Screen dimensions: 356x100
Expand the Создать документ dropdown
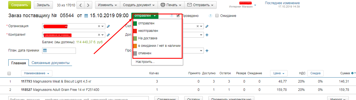[139, 5]
